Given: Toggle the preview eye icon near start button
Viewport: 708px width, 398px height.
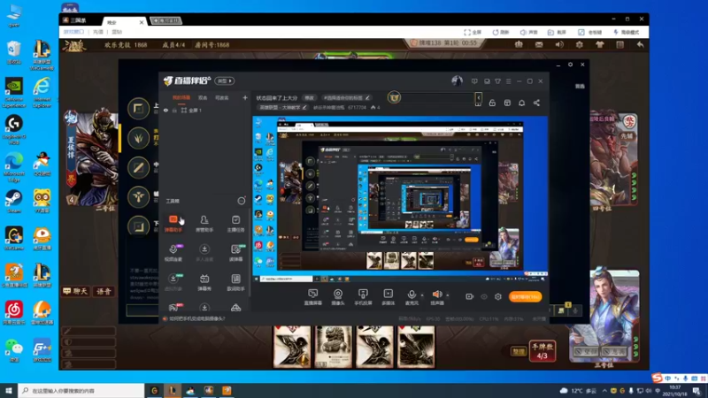Looking at the screenshot, I should [483, 296].
